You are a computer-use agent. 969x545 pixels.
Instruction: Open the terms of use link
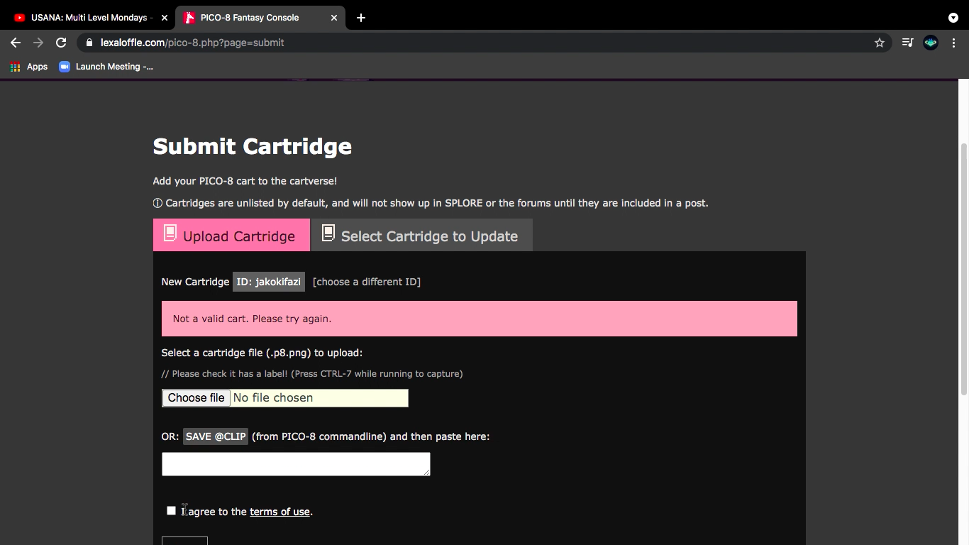point(279,512)
